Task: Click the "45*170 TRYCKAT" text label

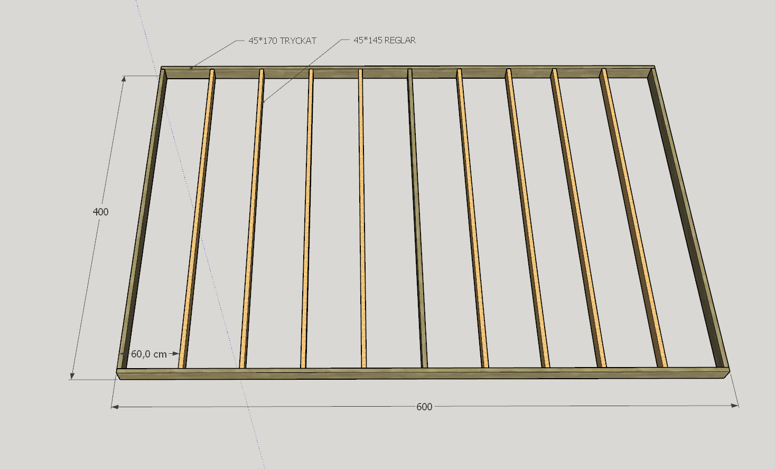Action: 282,41
